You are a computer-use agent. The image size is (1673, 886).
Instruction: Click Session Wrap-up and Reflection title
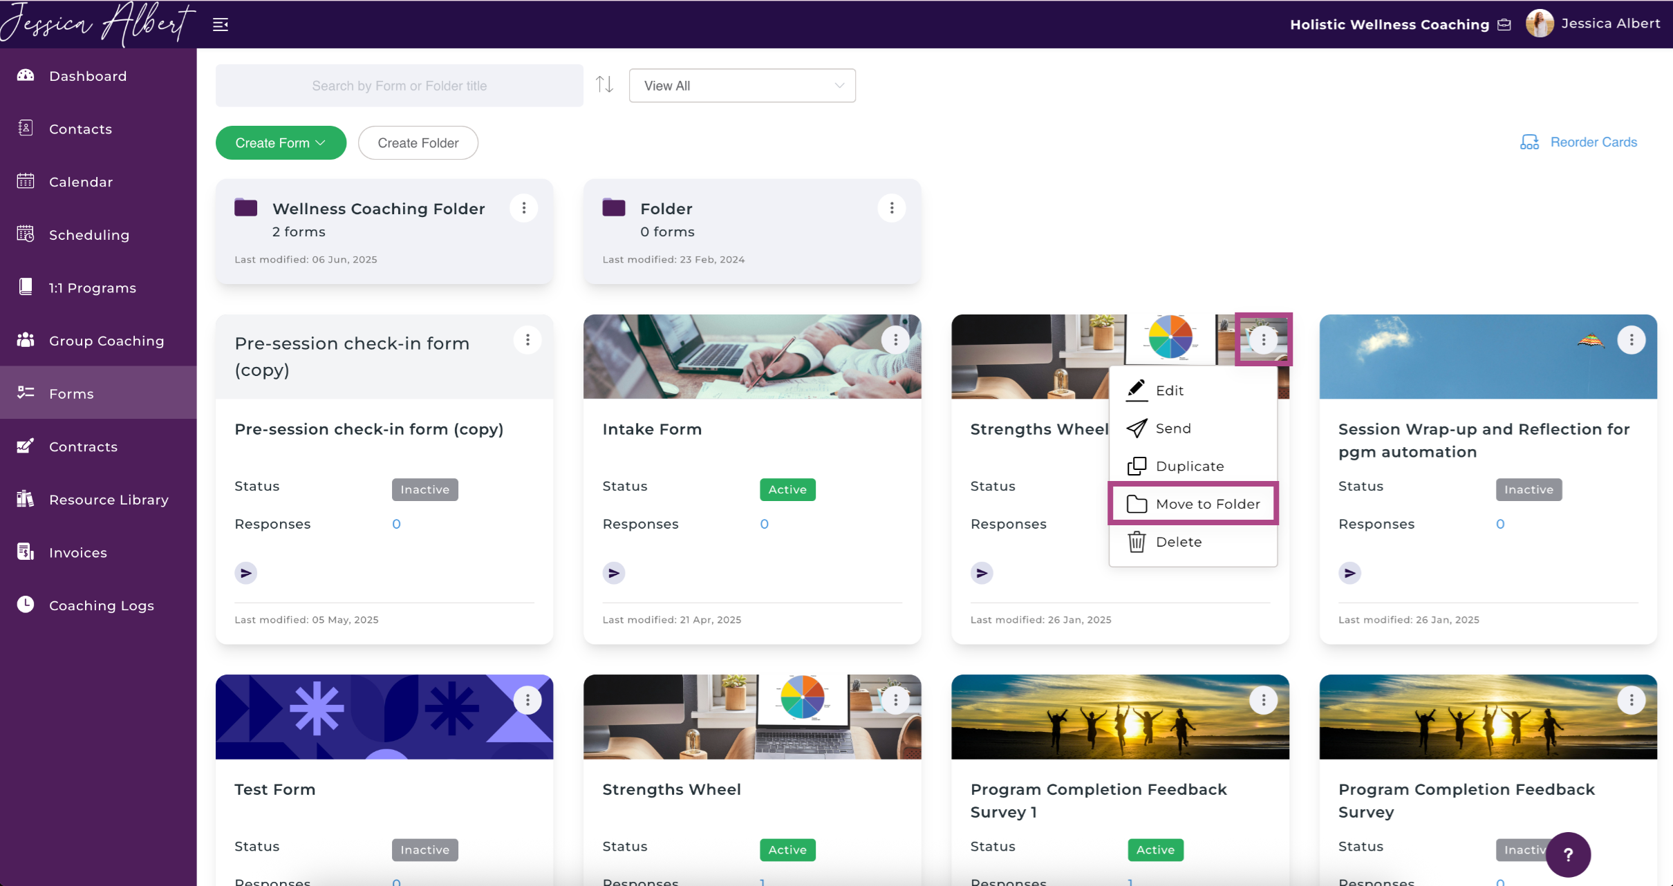tap(1484, 440)
